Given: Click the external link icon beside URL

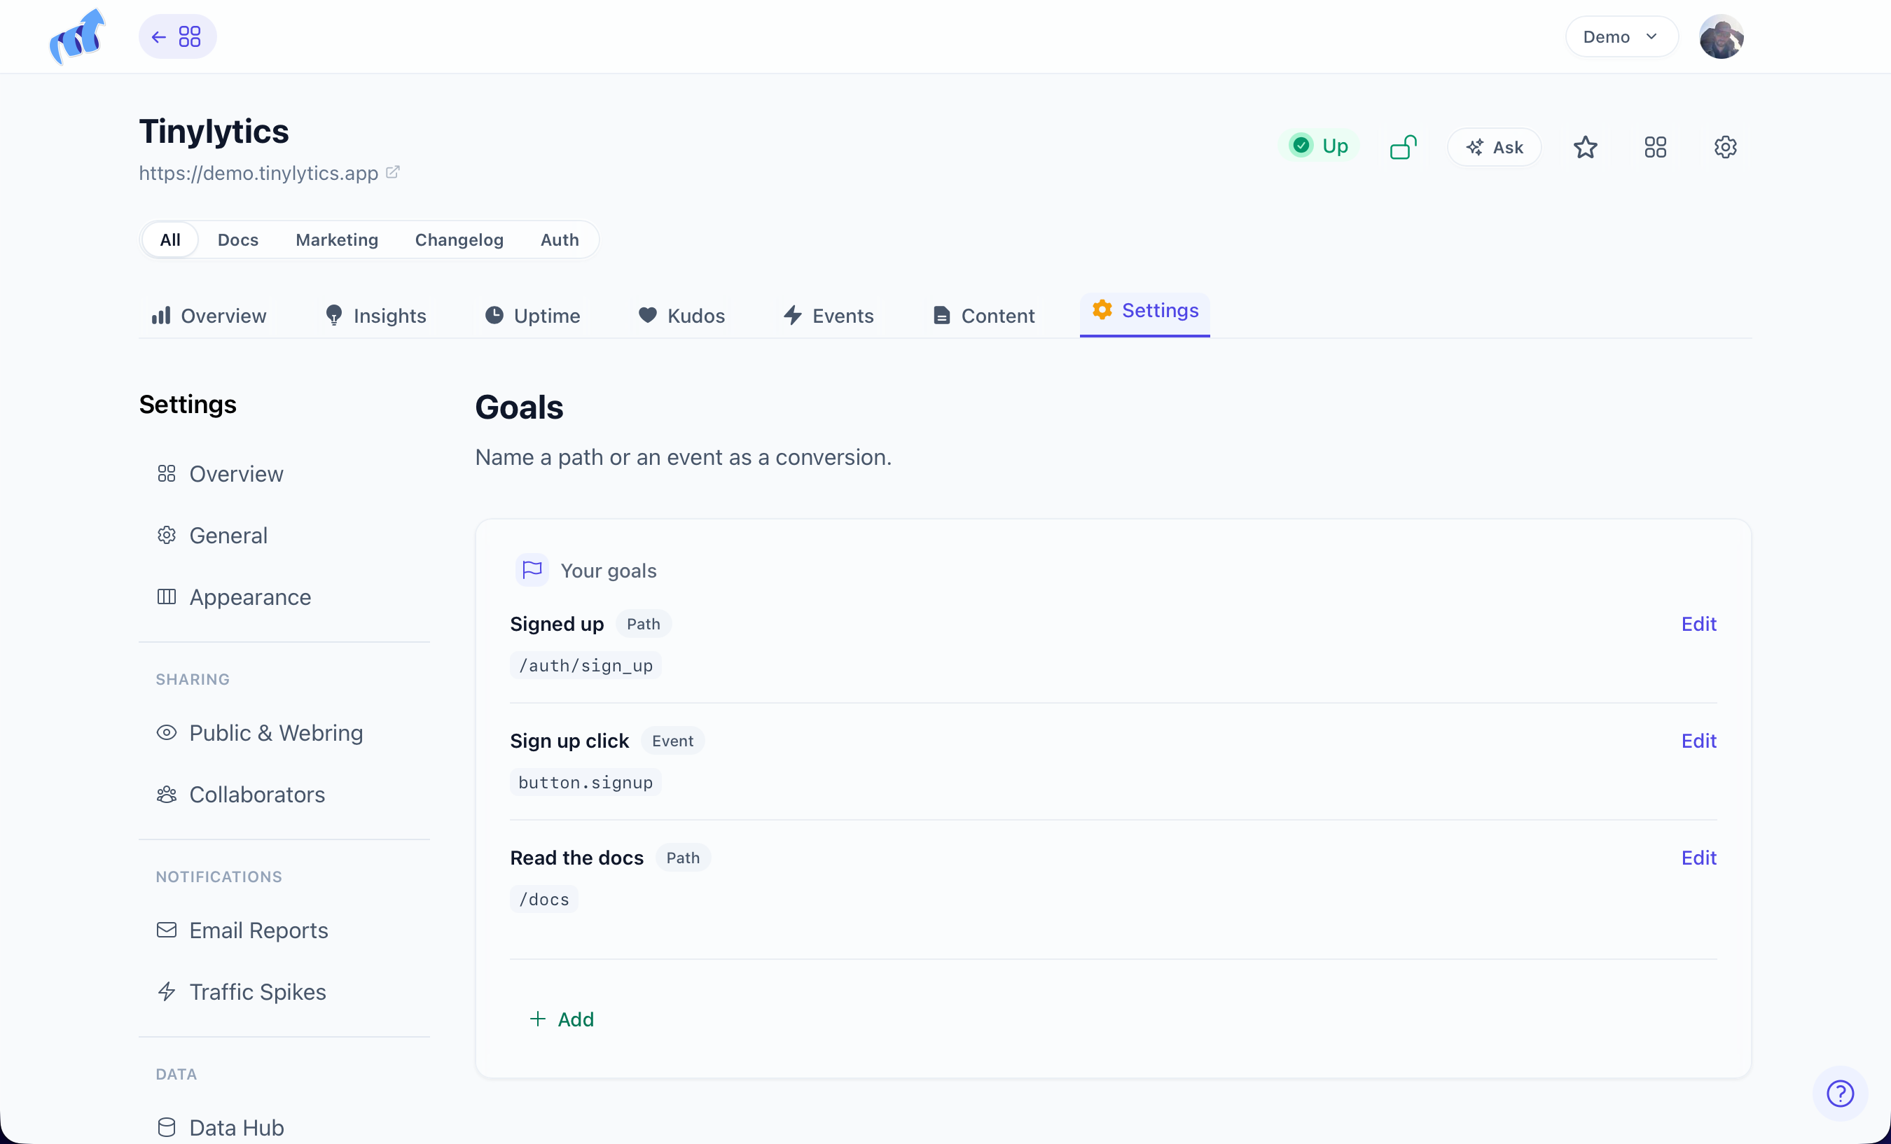Looking at the screenshot, I should pyautogui.click(x=393, y=172).
